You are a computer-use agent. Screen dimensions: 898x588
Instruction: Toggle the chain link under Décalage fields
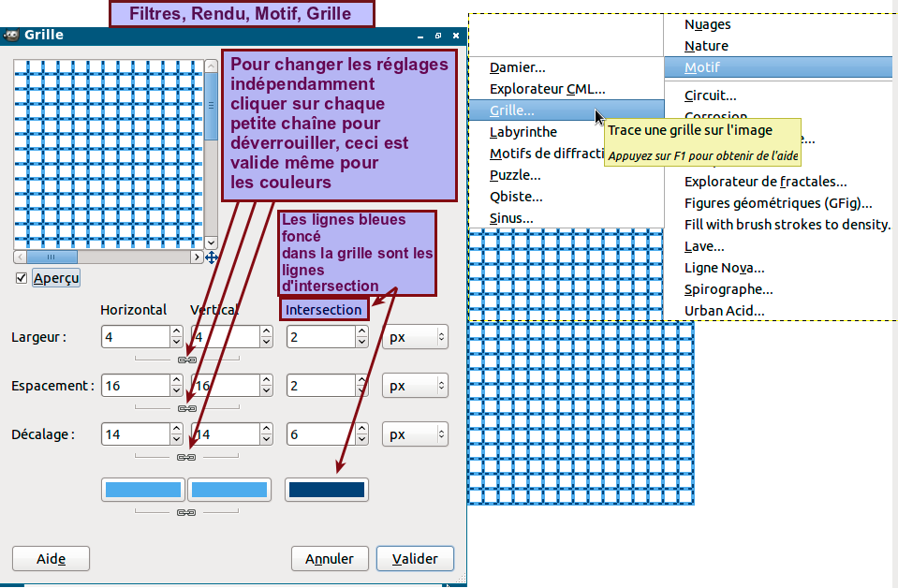click(x=186, y=457)
